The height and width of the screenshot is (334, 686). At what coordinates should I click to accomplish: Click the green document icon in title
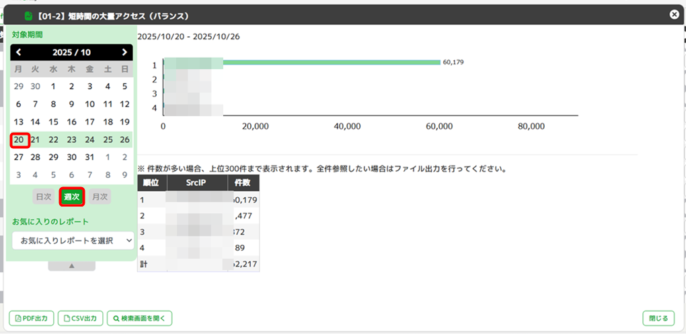pos(28,15)
